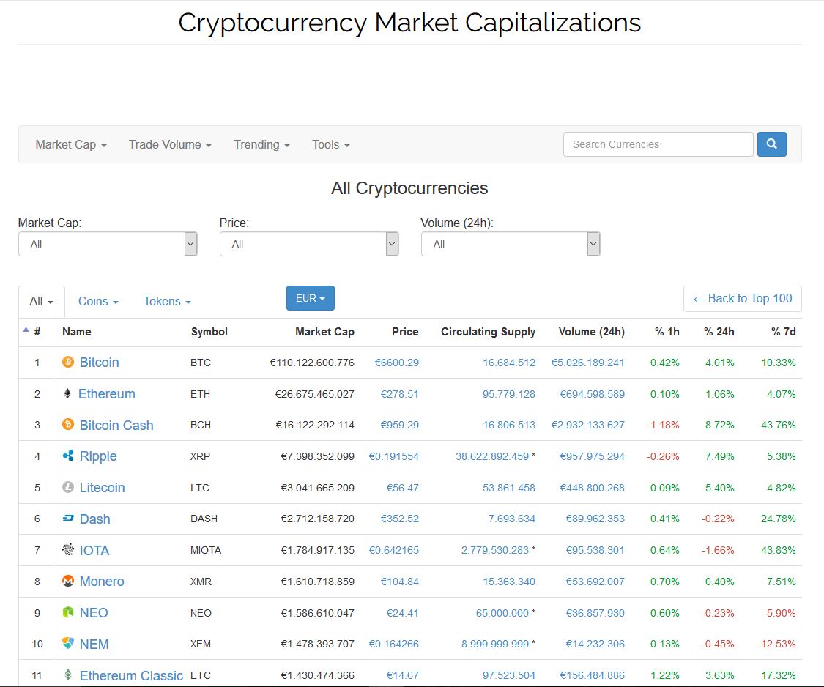824x687 pixels.
Task: Click IOTA price €0.642165
Action: 393,550
